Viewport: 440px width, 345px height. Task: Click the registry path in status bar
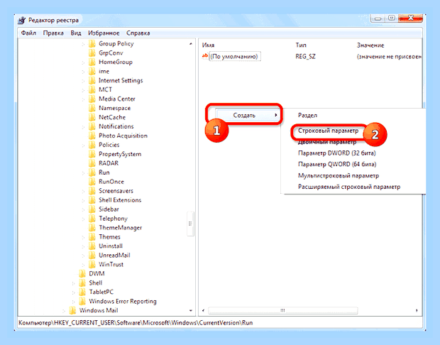coord(136,323)
